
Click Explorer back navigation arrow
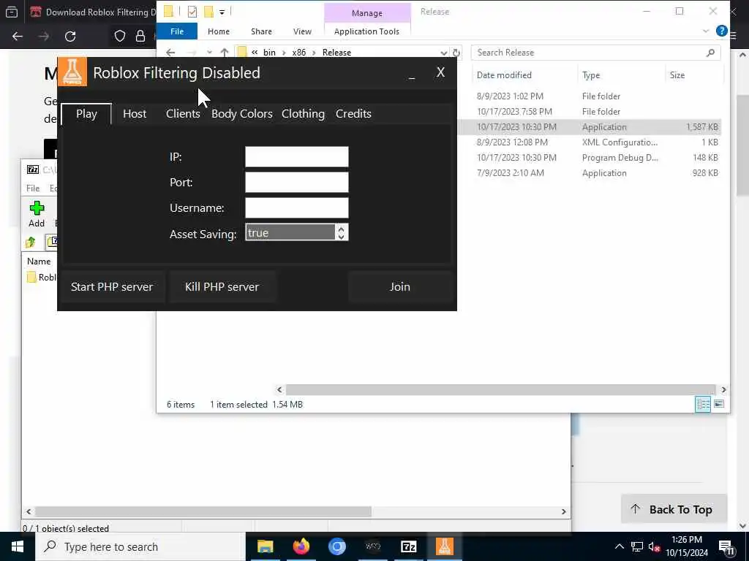[170, 53]
